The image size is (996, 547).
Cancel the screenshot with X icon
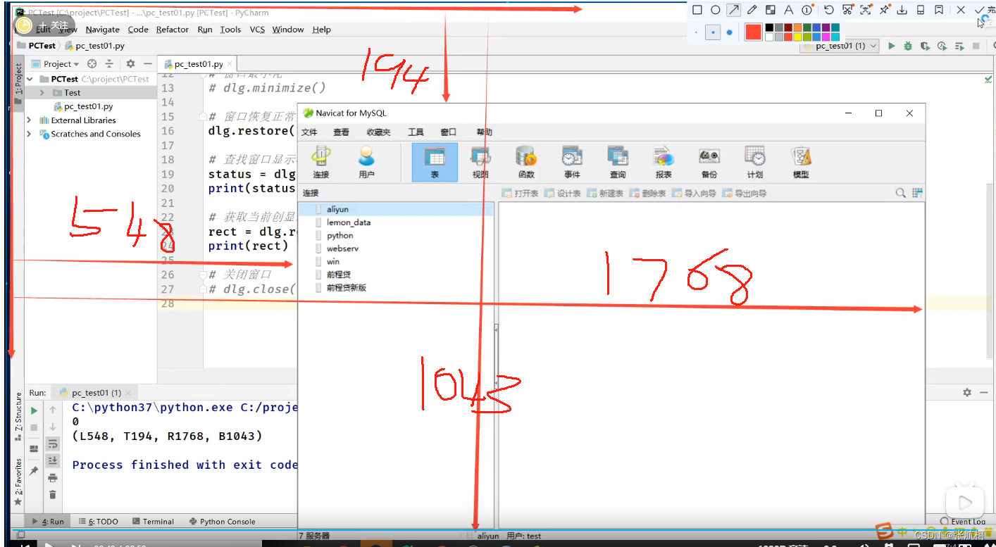[961, 10]
